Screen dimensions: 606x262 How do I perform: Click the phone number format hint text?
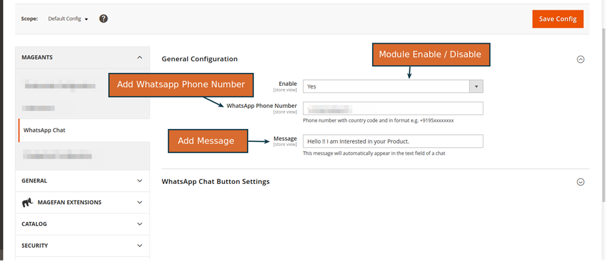click(378, 121)
